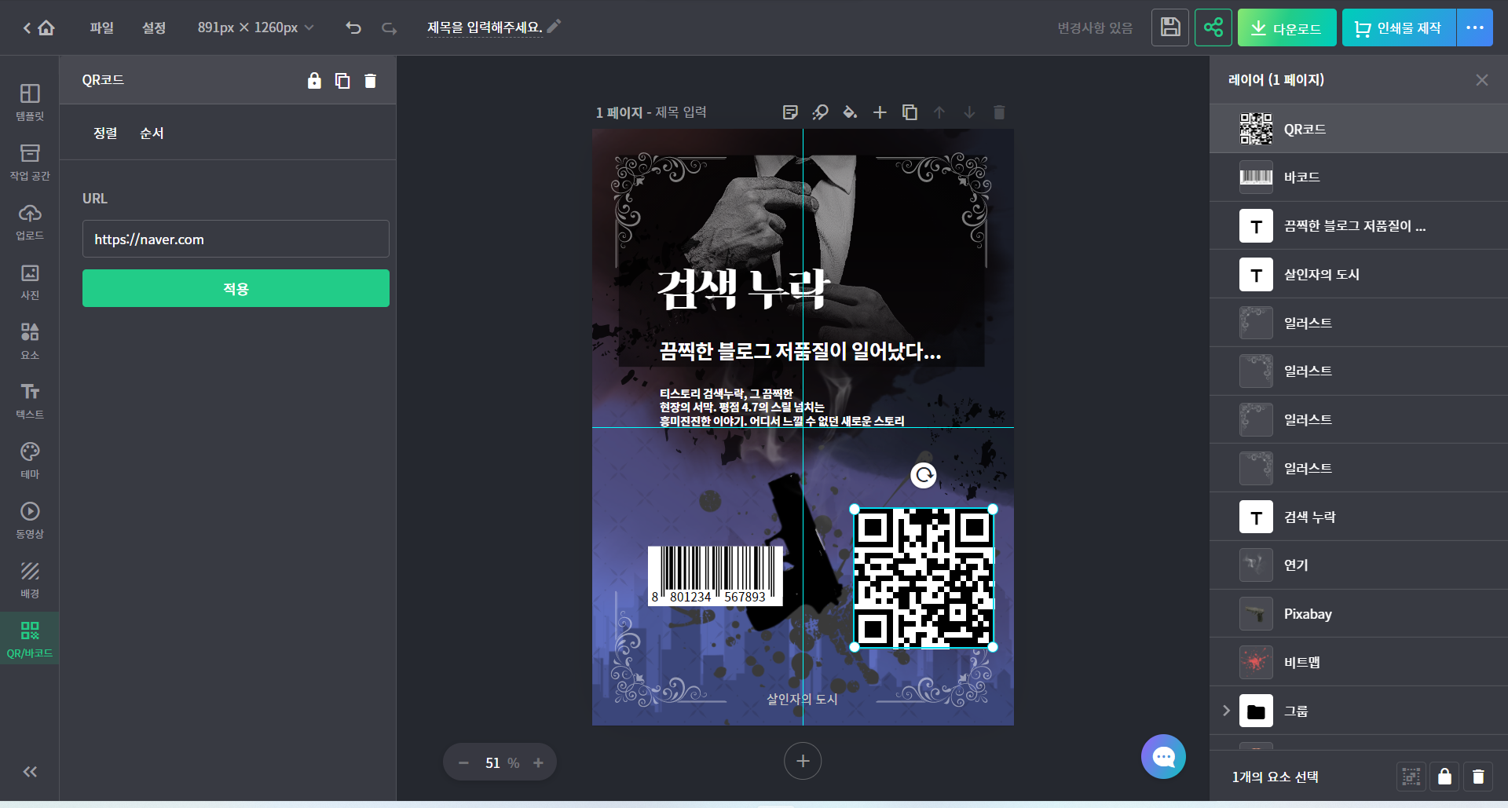The height and width of the screenshot is (808, 1508).
Task: Open the 작업 공간 sidebar panel
Action: click(30, 162)
